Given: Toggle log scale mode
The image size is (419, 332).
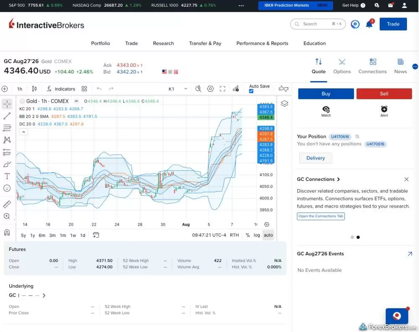Looking at the screenshot, I should (256, 235).
